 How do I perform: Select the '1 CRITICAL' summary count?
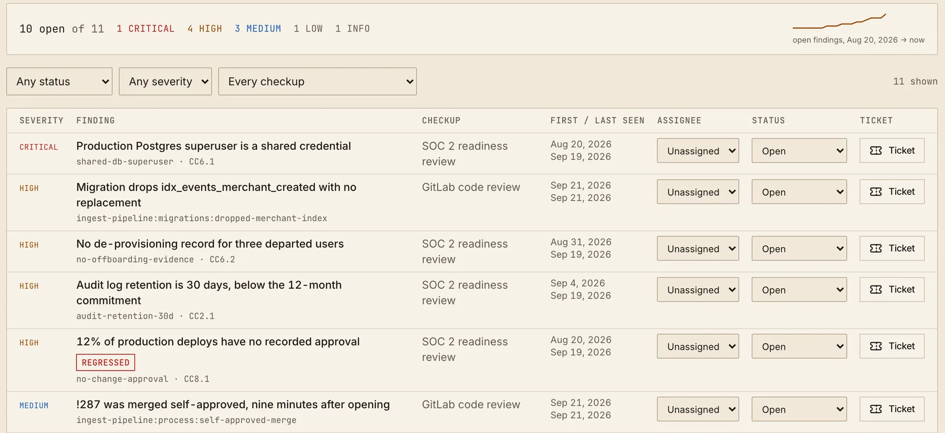pyautogui.click(x=145, y=29)
